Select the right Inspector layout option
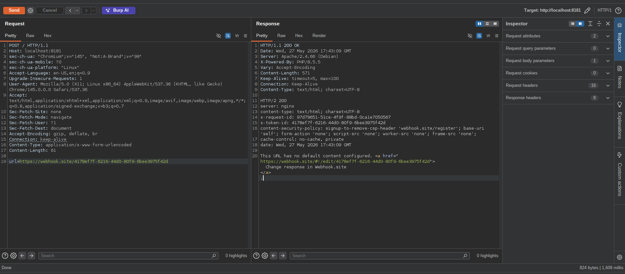 pyautogui.click(x=580, y=24)
